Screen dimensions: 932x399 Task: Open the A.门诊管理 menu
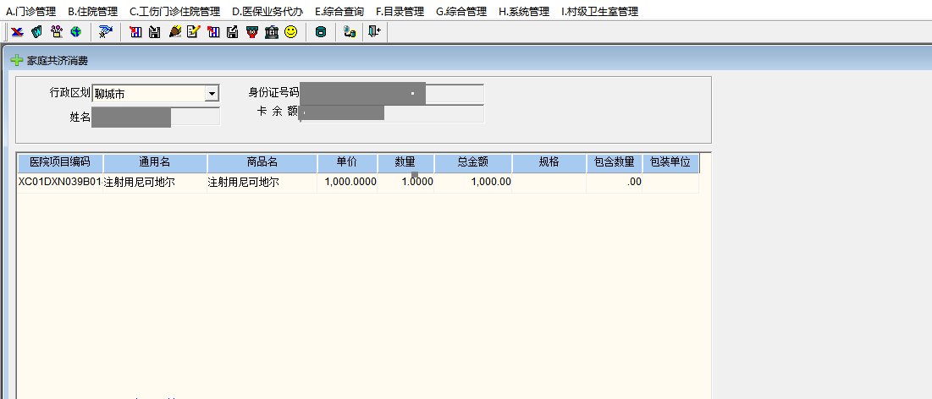(x=30, y=12)
